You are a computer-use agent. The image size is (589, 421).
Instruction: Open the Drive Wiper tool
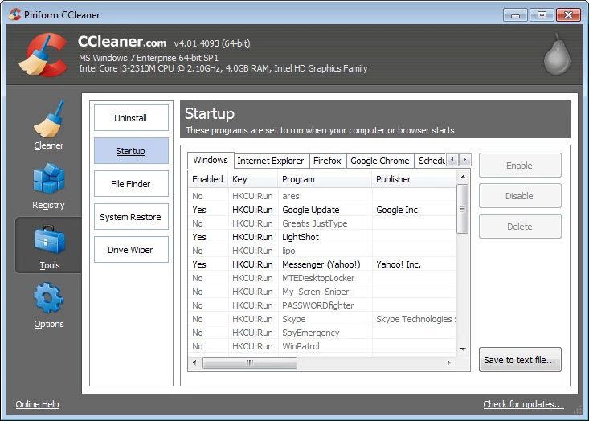pos(131,250)
